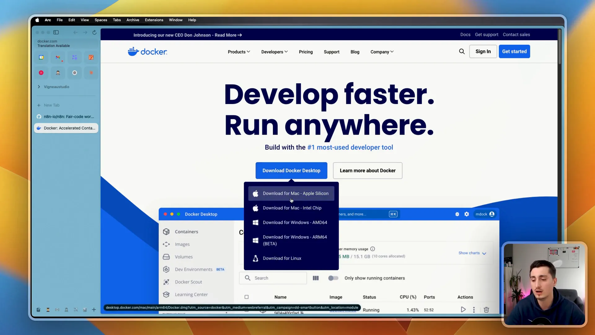Select the Docker: Accelerated Conta... tab

click(66, 128)
